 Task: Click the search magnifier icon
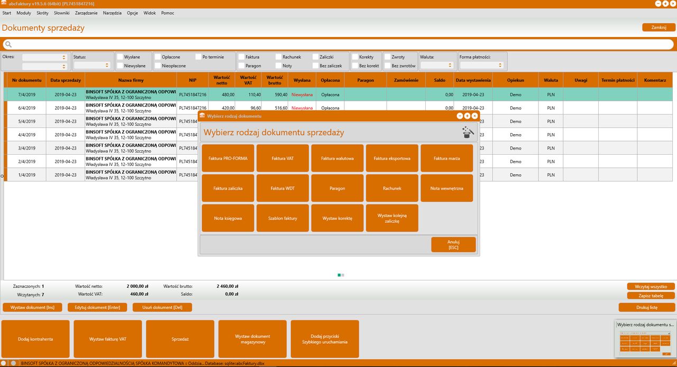[7, 44]
